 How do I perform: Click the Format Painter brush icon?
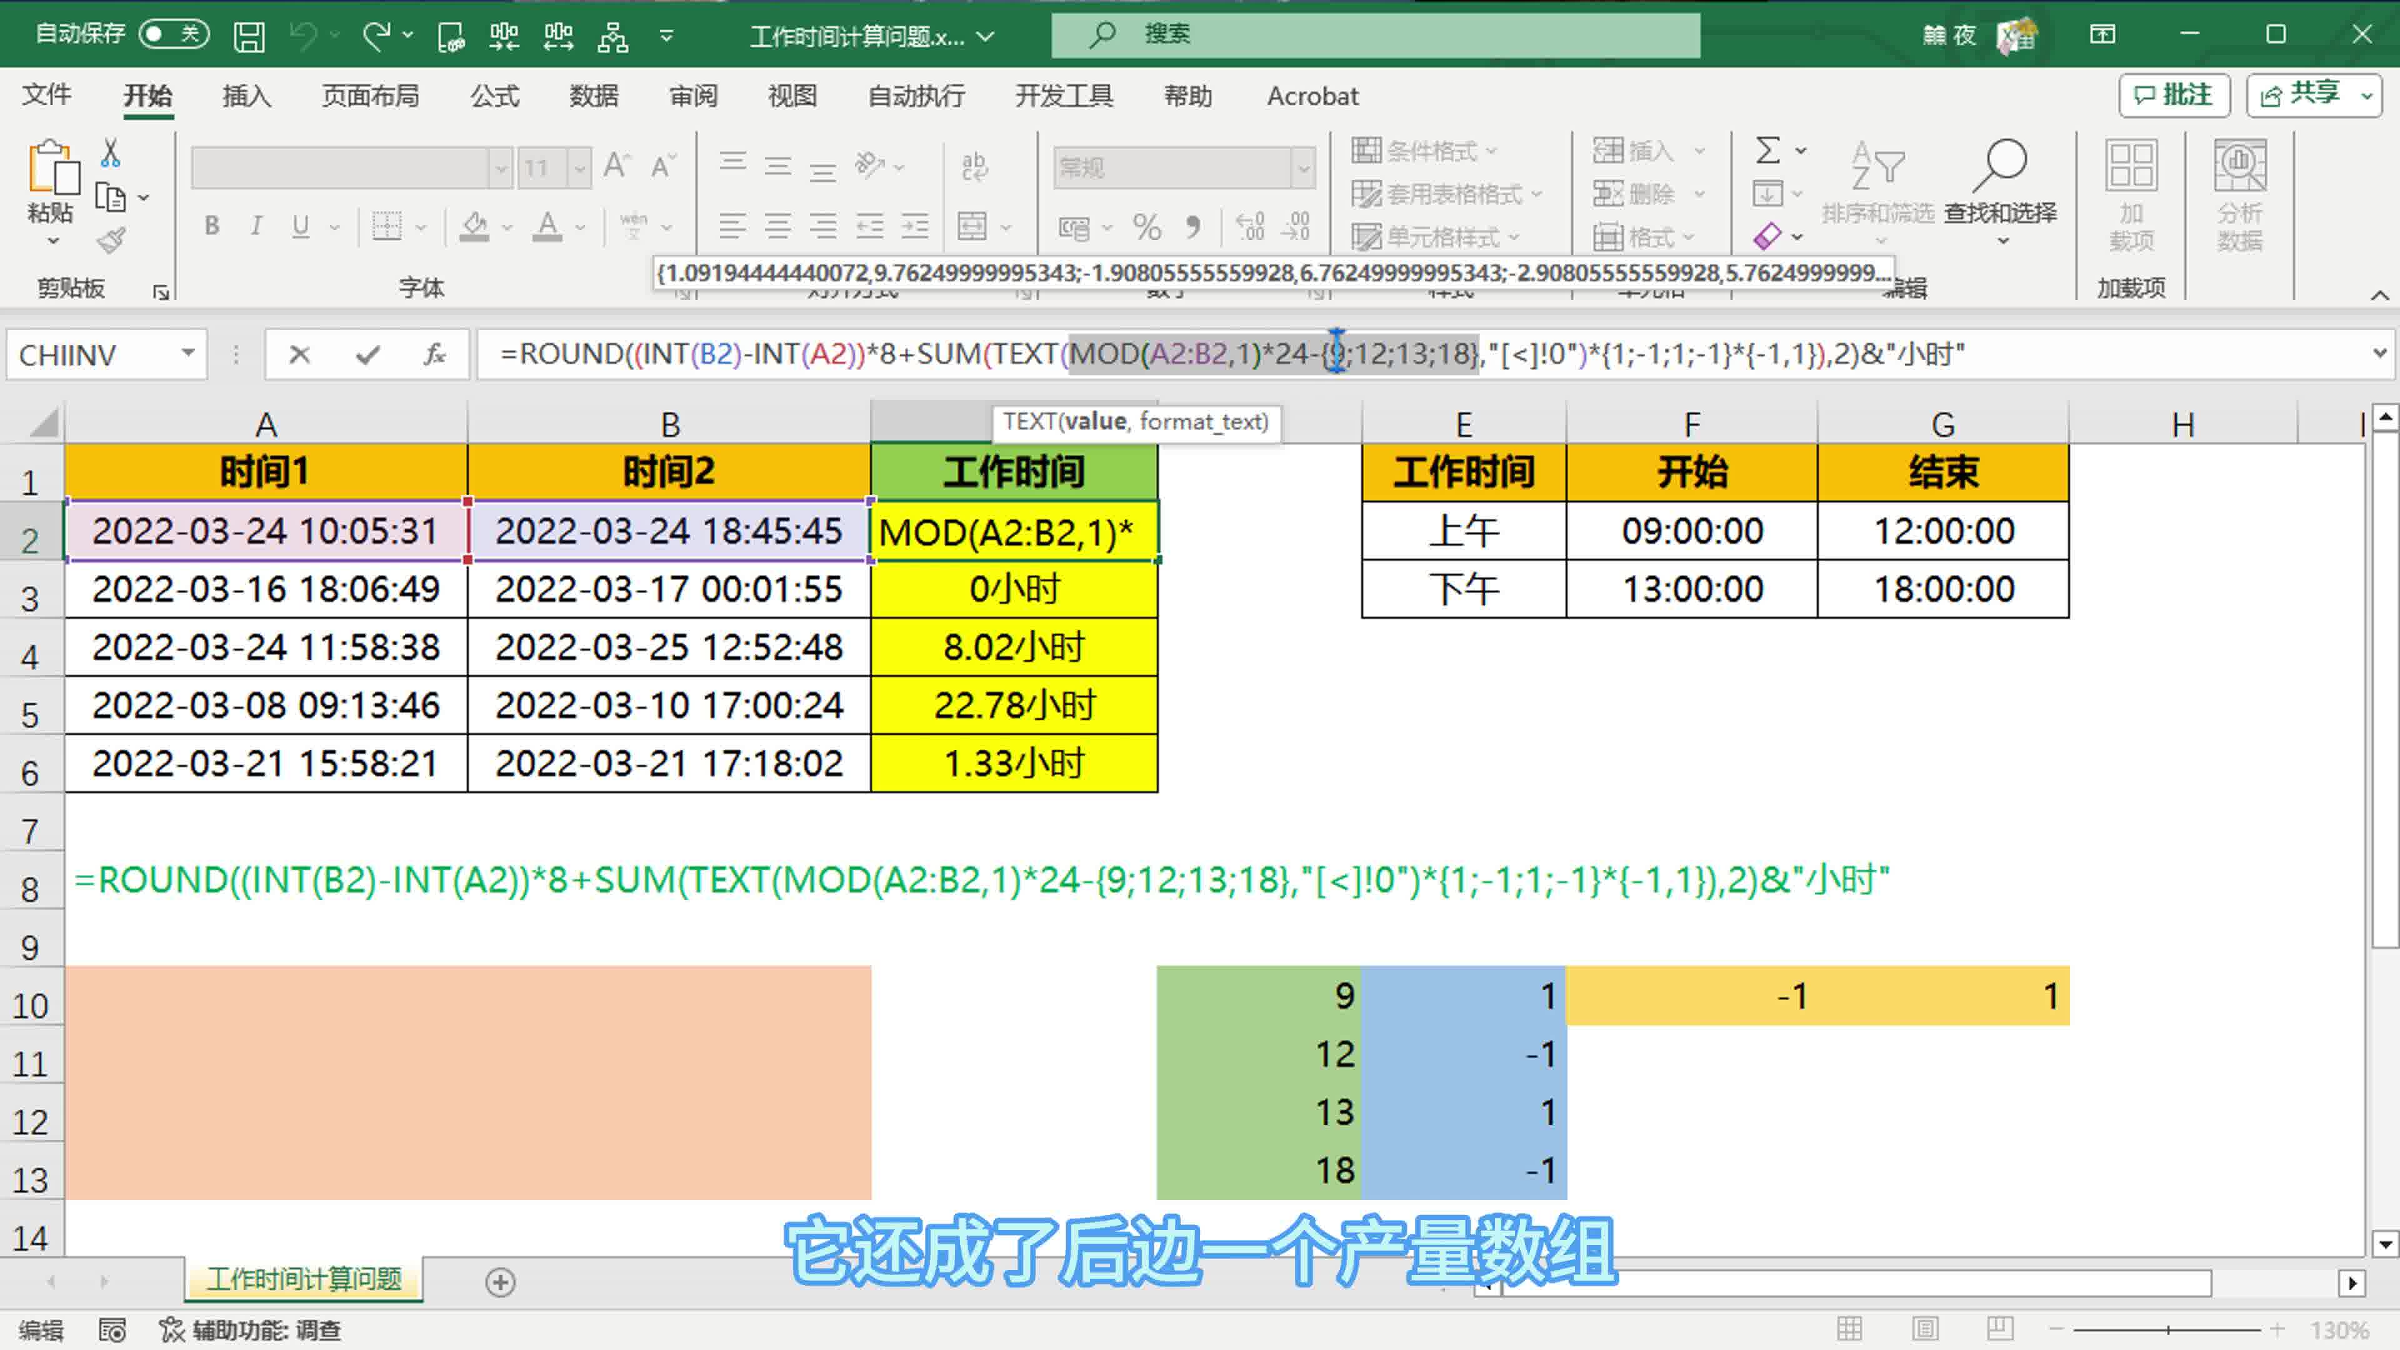[x=111, y=241]
